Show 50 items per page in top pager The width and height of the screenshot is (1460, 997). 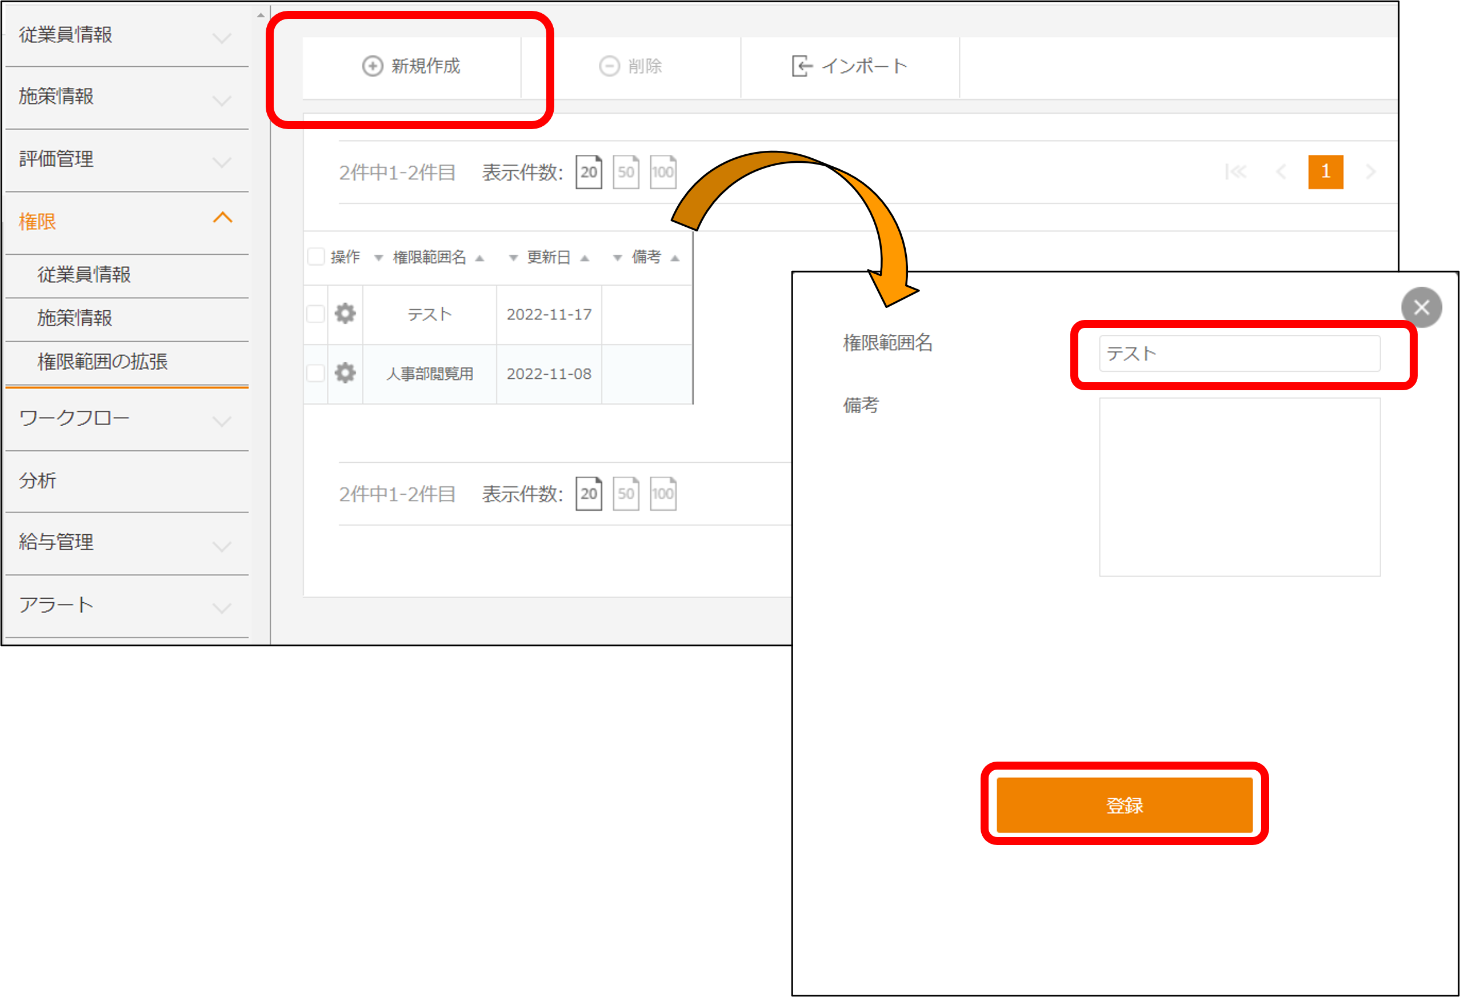[x=626, y=172]
